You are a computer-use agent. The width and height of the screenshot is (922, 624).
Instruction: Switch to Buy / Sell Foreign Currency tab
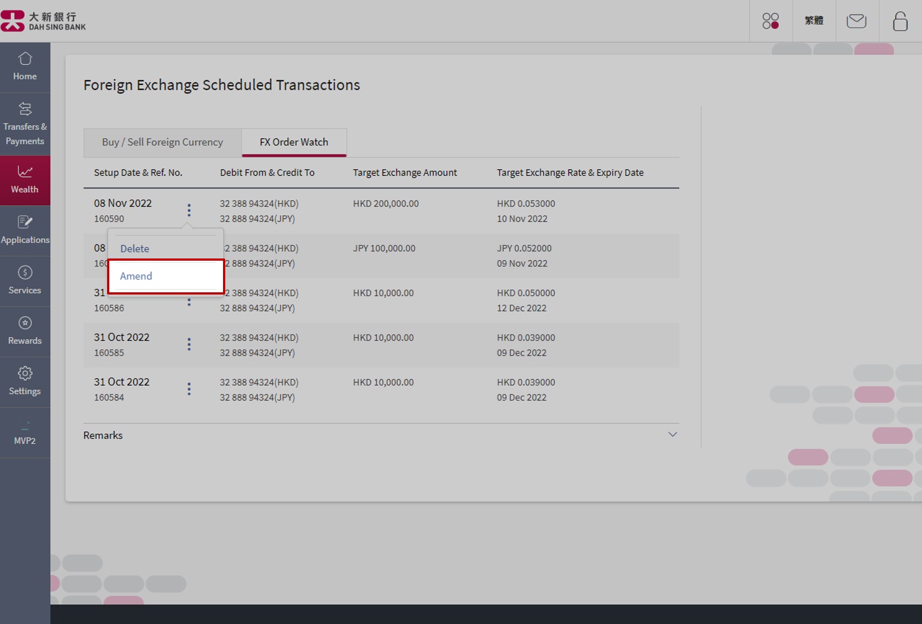click(x=163, y=143)
